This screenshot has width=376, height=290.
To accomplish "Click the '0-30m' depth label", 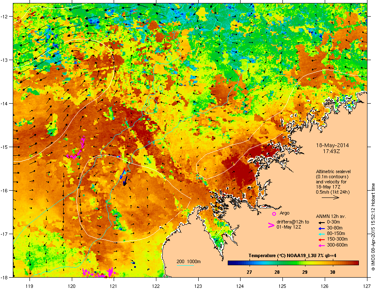I will tap(333, 222).
